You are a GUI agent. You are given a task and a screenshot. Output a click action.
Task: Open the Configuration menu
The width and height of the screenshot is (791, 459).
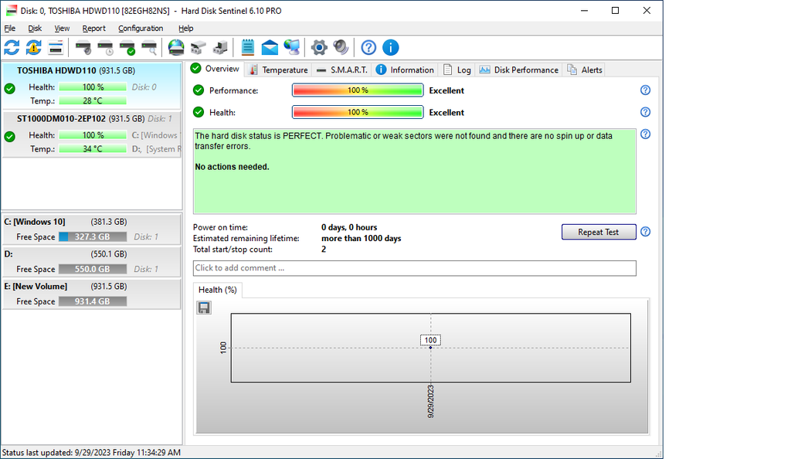point(141,29)
